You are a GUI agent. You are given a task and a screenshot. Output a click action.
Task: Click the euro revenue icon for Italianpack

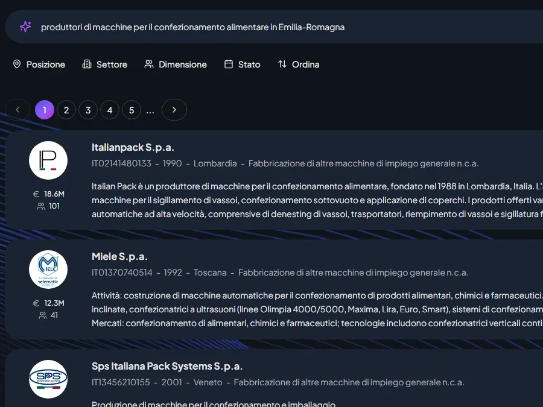click(36, 194)
